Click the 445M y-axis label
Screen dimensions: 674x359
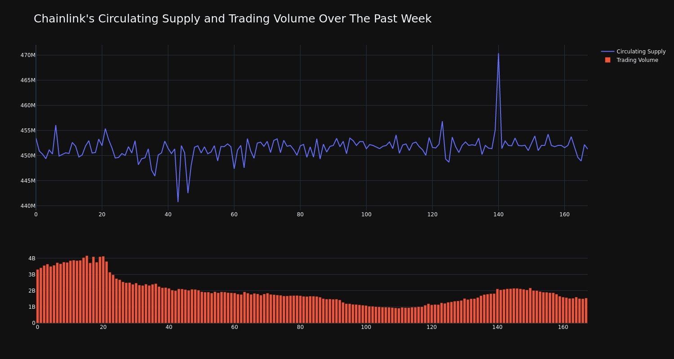(28, 181)
